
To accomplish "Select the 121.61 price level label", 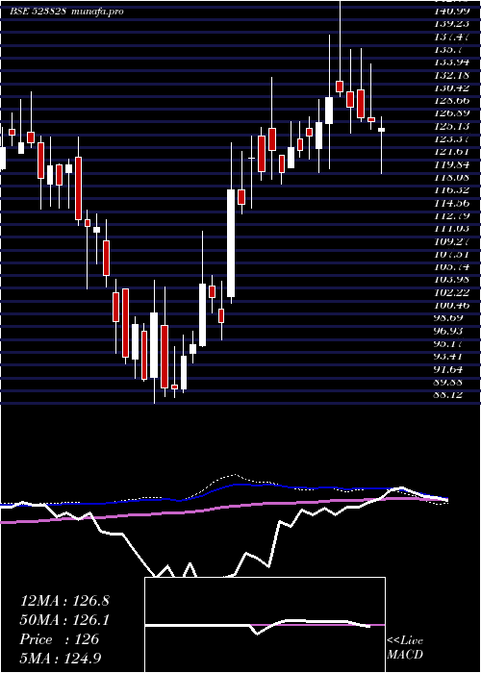I will pos(450,152).
